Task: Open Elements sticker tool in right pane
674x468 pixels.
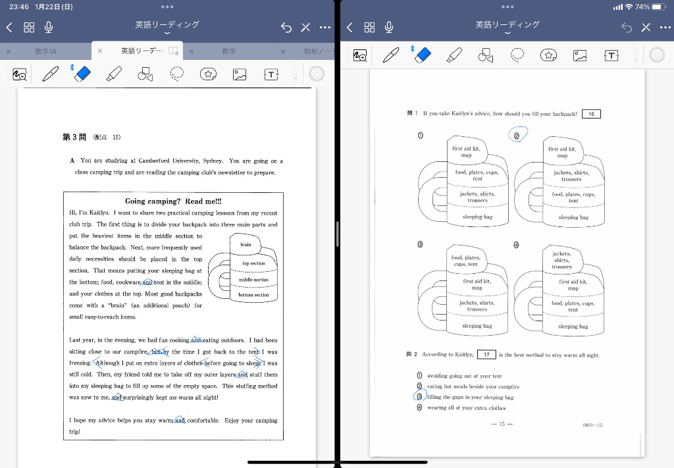Action: (548, 55)
